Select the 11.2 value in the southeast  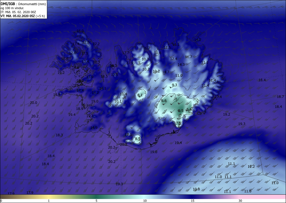pyautogui.click(x=251, y=167)
